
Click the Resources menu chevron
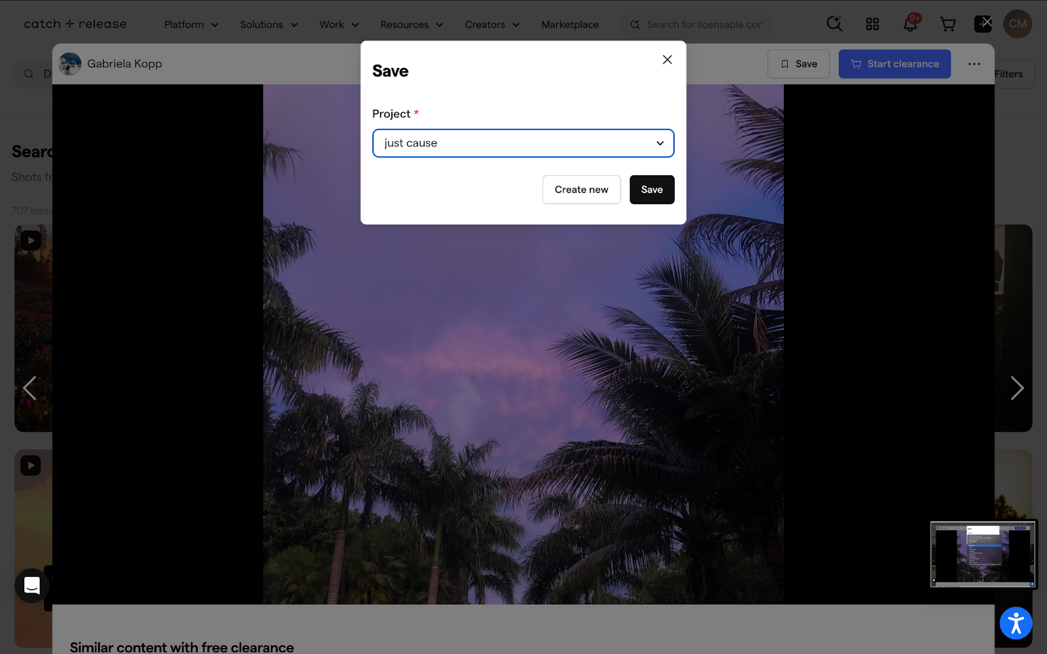(439, 25)
